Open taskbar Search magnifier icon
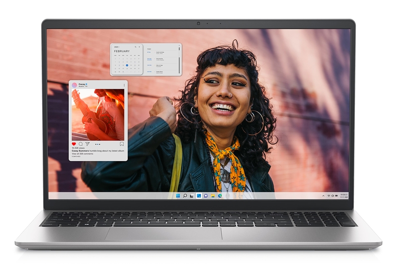Screen dimensions: 396x264 click(x=185, y=196)
